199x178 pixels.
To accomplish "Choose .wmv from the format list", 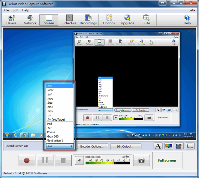I will pos(60,90).
